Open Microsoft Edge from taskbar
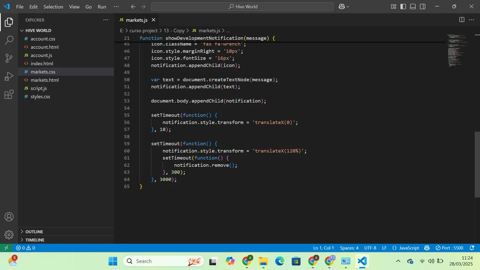 (280, 261)
